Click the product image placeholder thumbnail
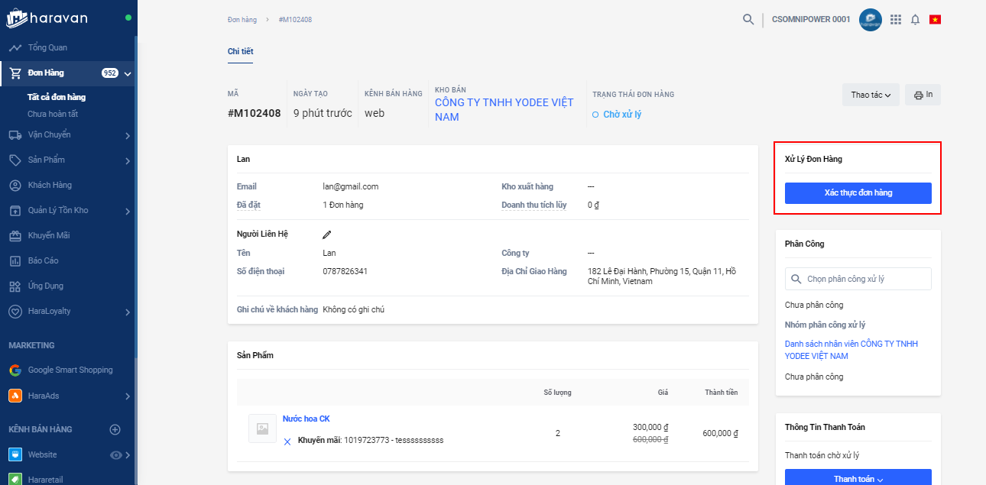This screenshot has height=485, width=986. pyautogui.click(x=262, y=428)
